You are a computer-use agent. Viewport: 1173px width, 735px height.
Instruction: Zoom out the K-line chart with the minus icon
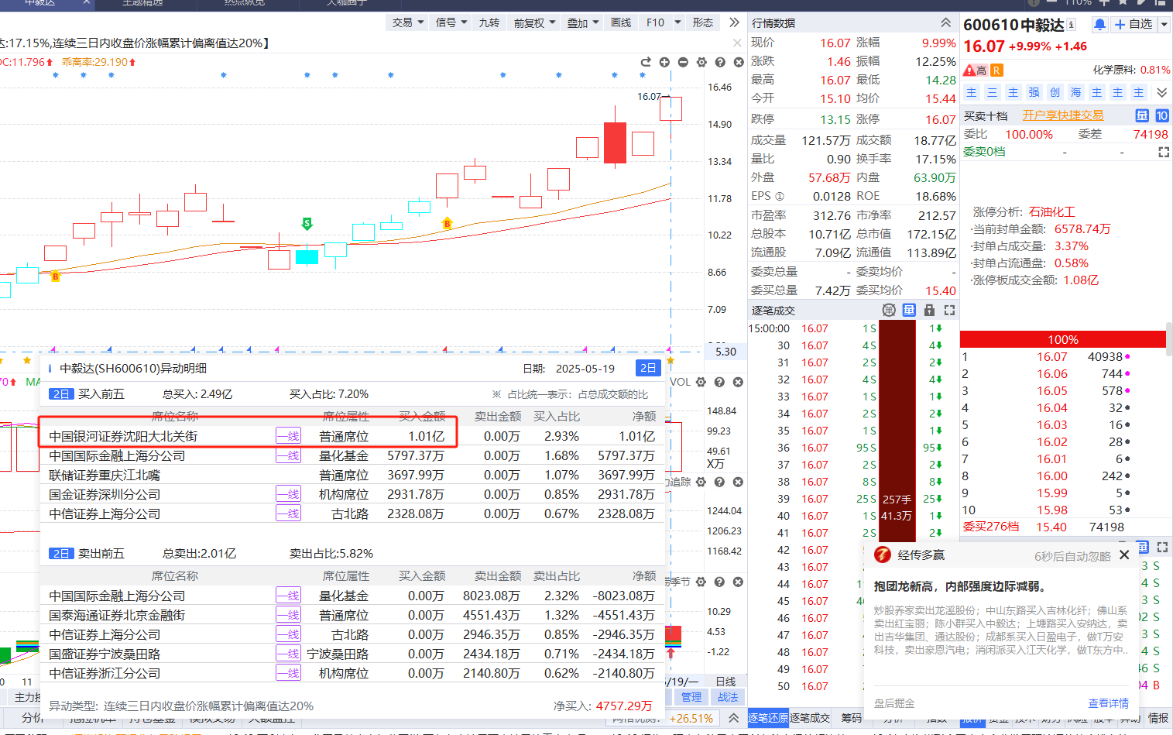pos(683,62)
